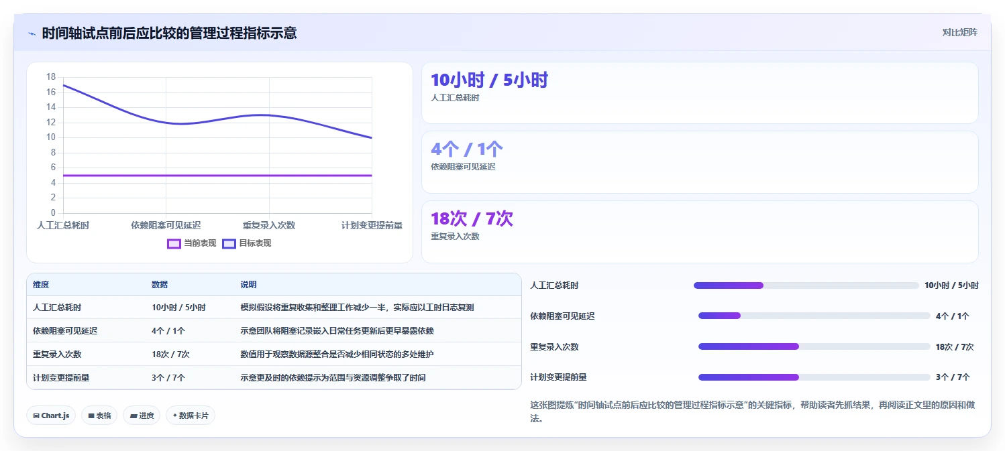Select the 4个 / 1个 data card
This screenshot has width=1005, height=451.
700,162
